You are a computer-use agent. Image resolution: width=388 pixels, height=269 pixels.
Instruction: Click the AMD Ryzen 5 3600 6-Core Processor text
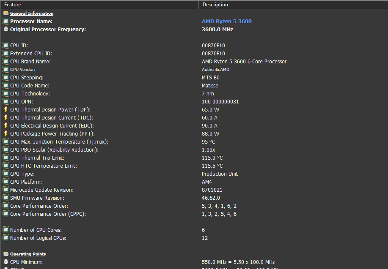coord(244,62)
